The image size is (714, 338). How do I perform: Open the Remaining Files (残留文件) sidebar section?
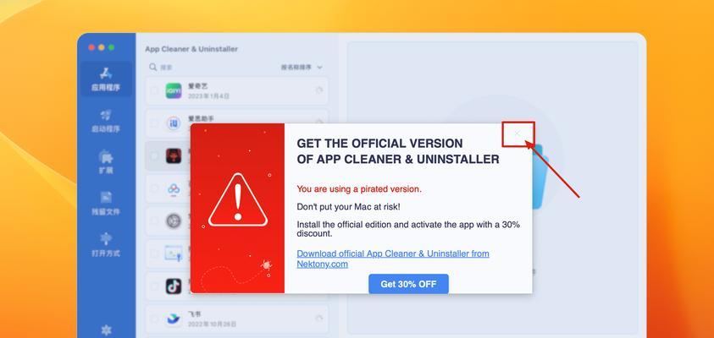(x=106, y=204)
